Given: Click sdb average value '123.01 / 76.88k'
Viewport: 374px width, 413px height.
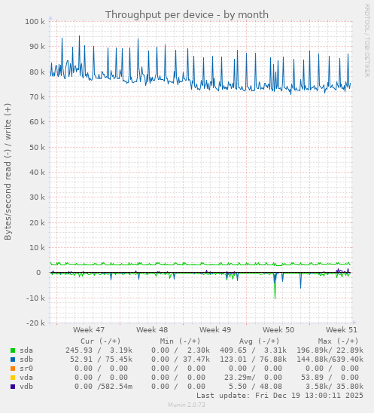Looking at the screenshot, I should pos(253,359).
